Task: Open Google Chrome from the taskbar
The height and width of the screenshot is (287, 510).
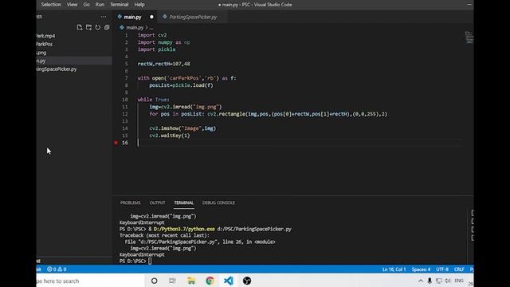Action: (210, 281)
